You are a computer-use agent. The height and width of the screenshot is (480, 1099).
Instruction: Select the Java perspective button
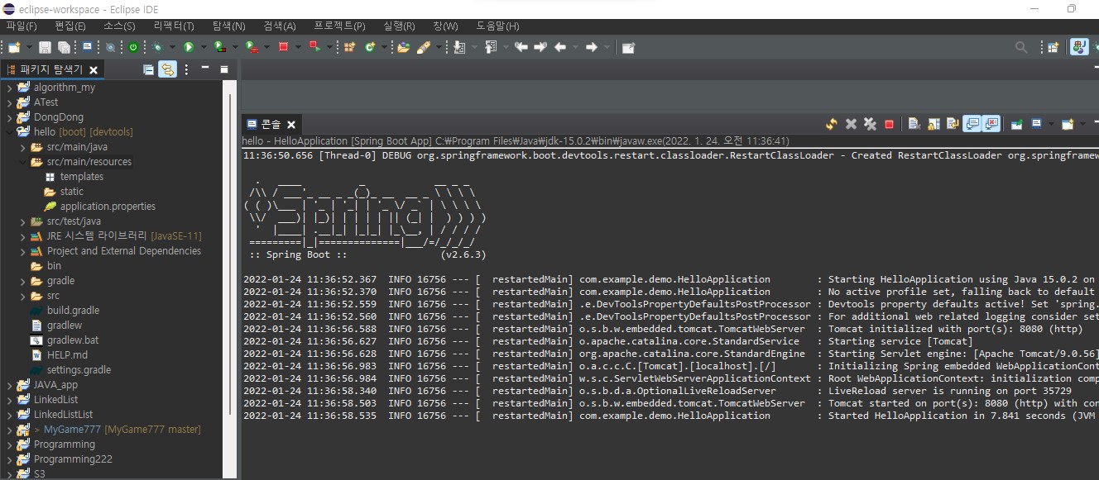coord(1079,47)
